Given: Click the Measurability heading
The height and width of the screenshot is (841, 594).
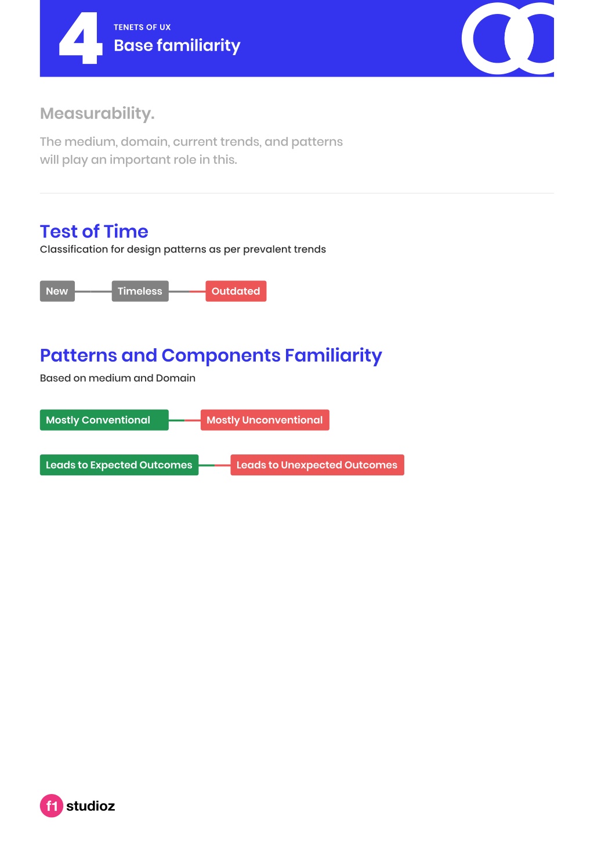Looking at the screenshot, I should pos(97,113).
